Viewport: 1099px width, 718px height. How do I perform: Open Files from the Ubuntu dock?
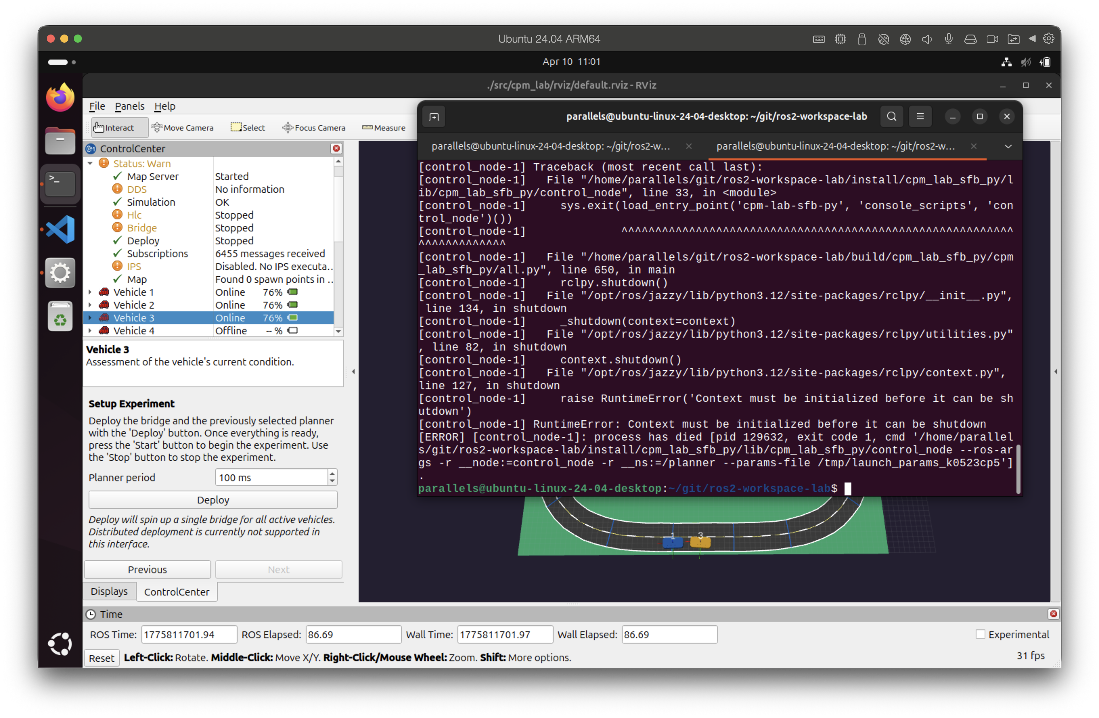pos(61,141)
